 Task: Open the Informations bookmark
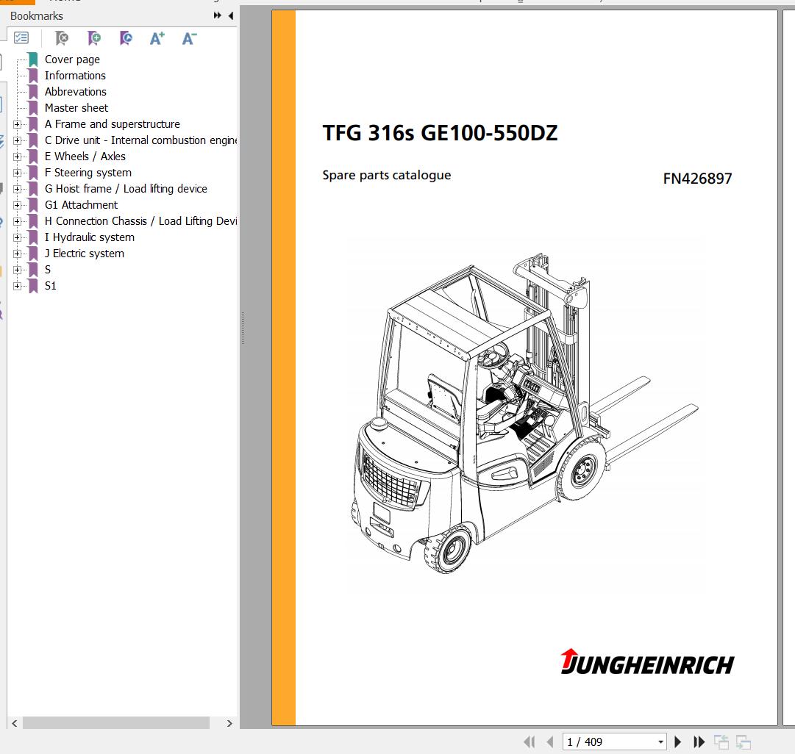point(75,76)
